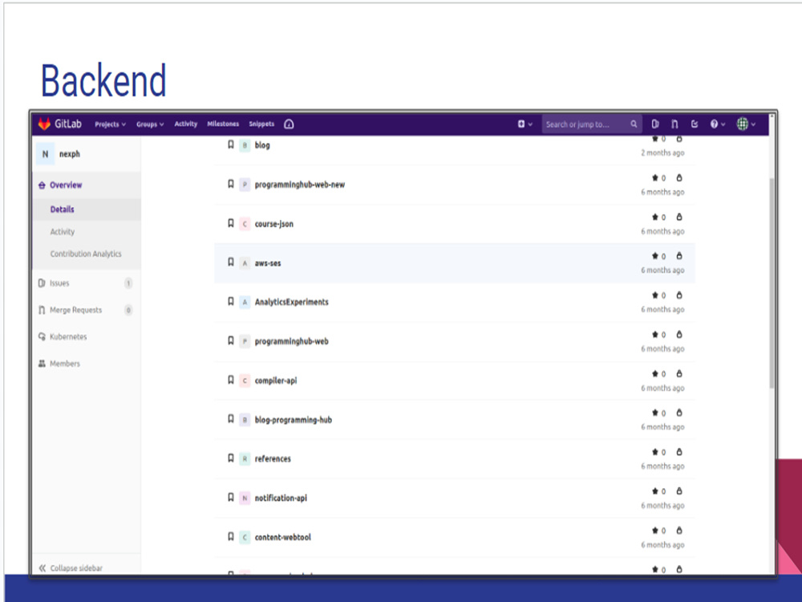Open the notification-api project

pyautogui.click(x=281, y=498)
